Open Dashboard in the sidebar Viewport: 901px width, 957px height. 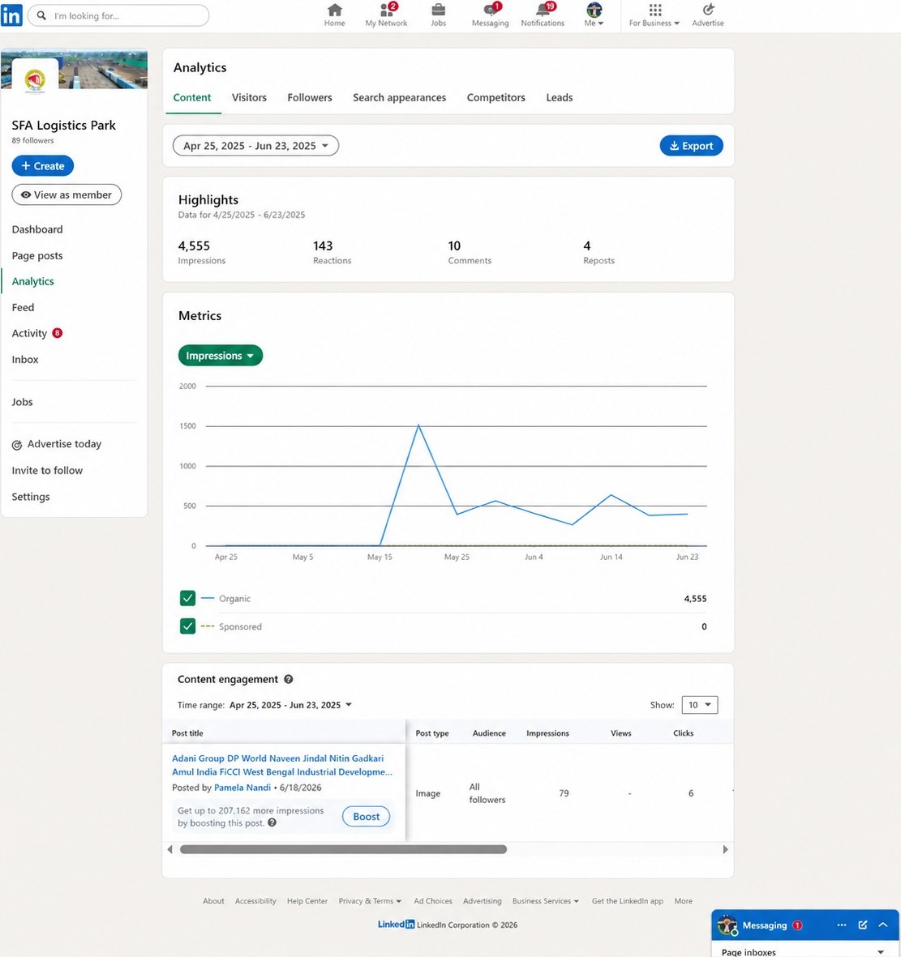(37, 229)
